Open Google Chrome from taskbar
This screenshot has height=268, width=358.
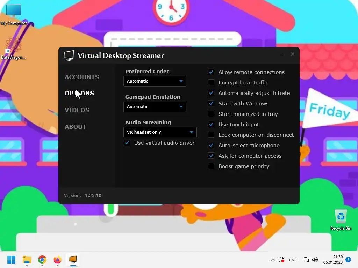[42, 260]
